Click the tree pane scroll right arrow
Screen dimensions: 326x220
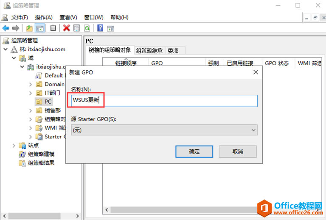[x=77, y=216]
